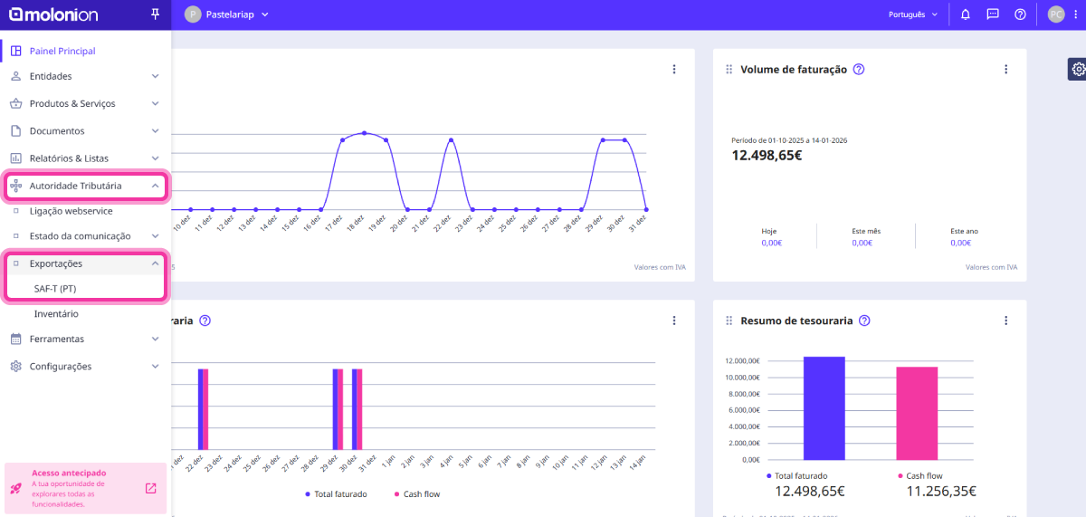
Task: Open dashboard settings gear on right edge
Action: (1077, 69)
